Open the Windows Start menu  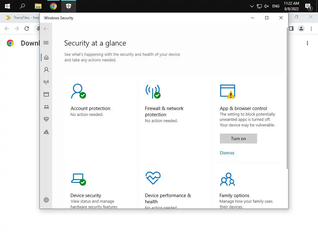pyautogui.click(x=7, y=6)
